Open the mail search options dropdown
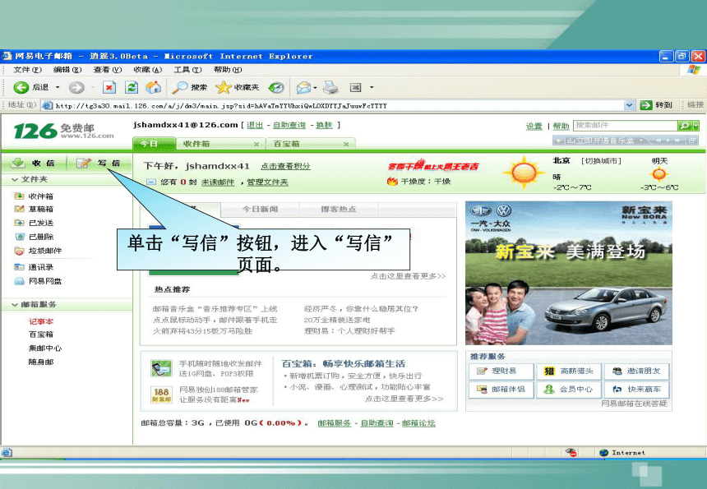 tap(695, 125)
